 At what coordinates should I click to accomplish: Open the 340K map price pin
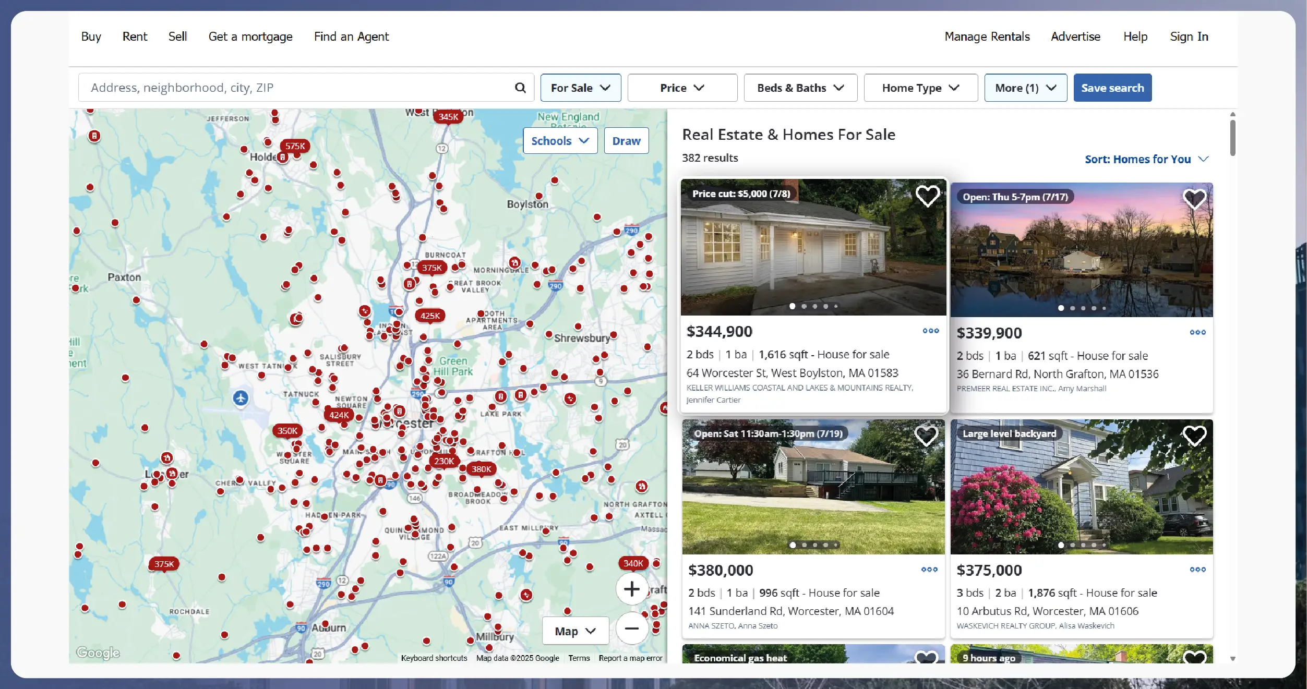[633, 563]
